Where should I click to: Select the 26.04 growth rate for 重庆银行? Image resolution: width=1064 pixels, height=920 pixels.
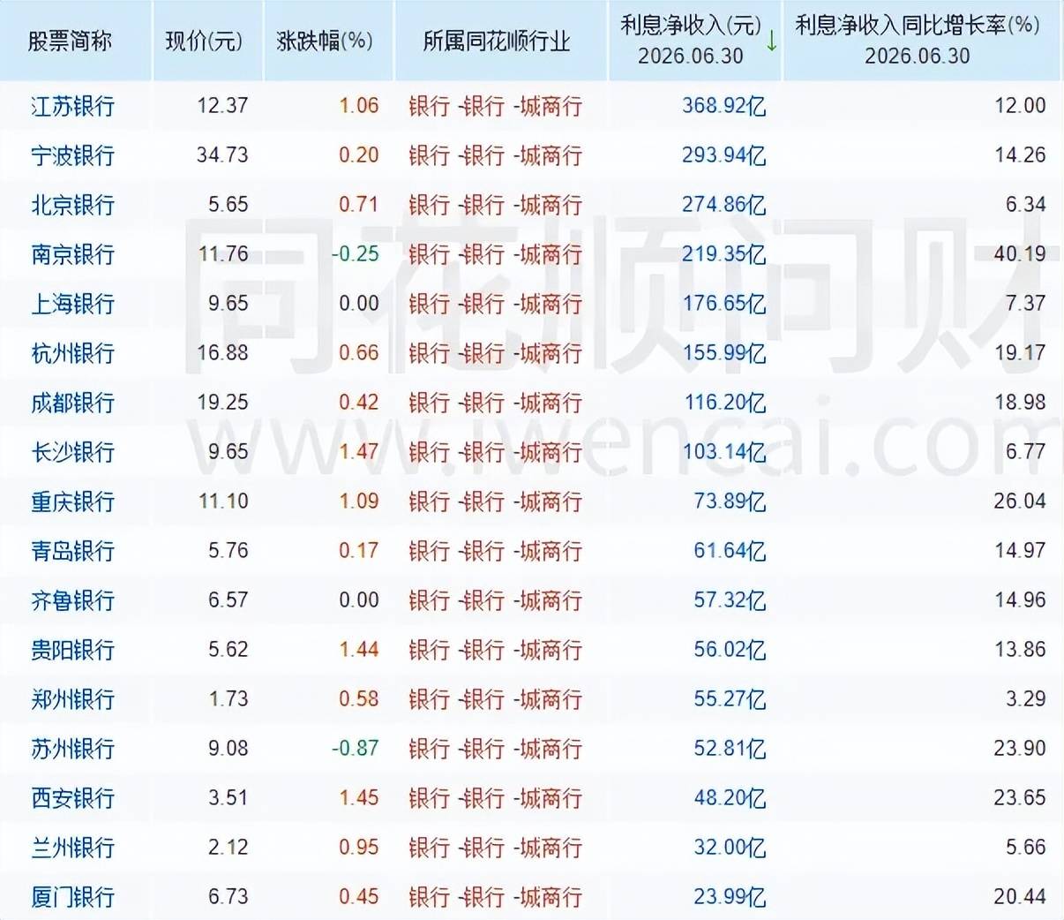[1019, 501]
